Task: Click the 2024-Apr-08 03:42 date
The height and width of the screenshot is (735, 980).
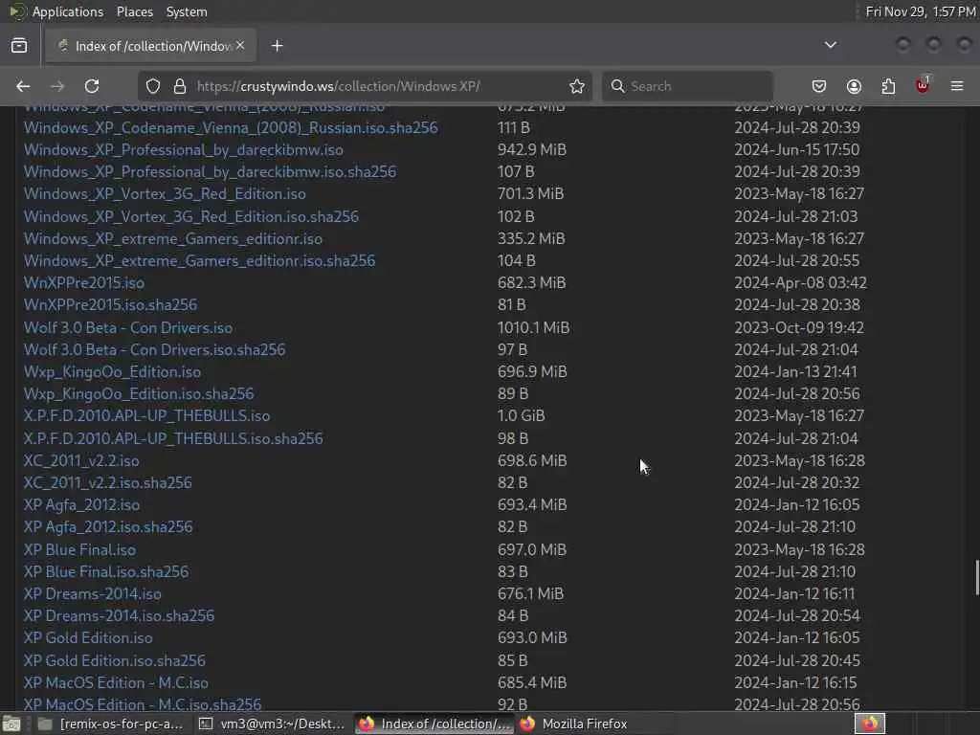Action: [x=801, y=282]
